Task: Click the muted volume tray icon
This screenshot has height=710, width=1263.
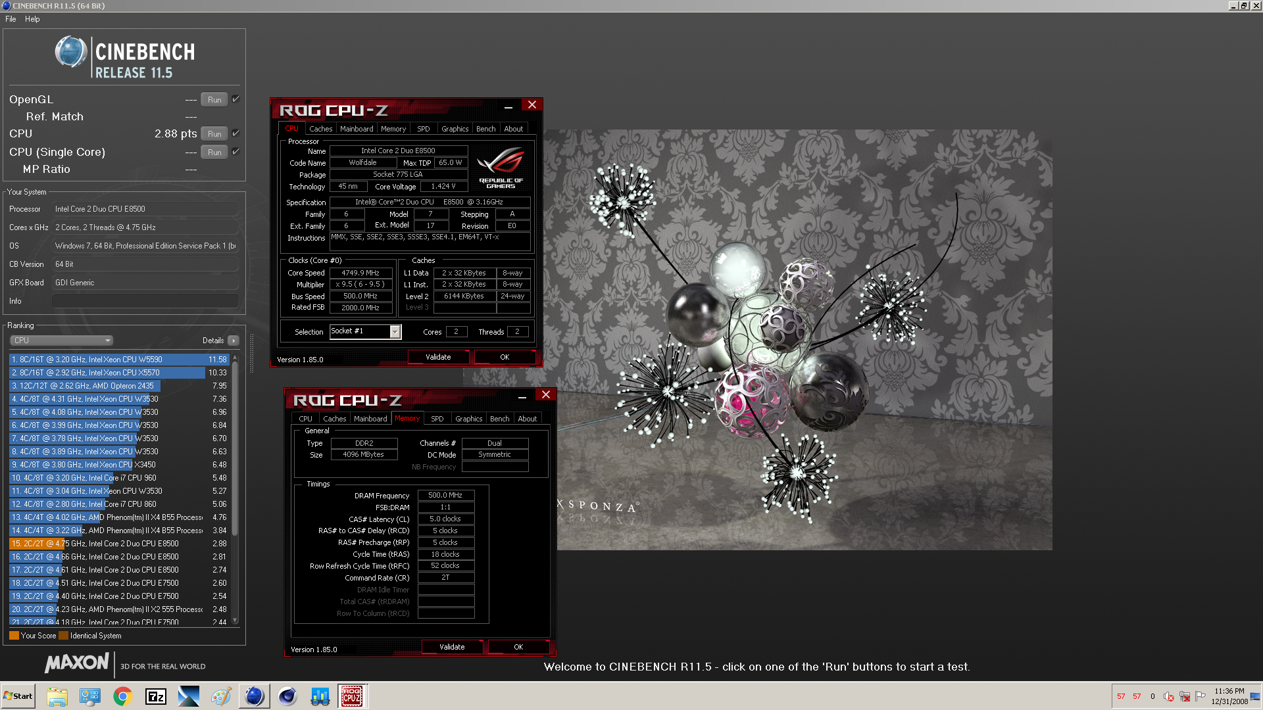Action: click(x=1169, y=696)
